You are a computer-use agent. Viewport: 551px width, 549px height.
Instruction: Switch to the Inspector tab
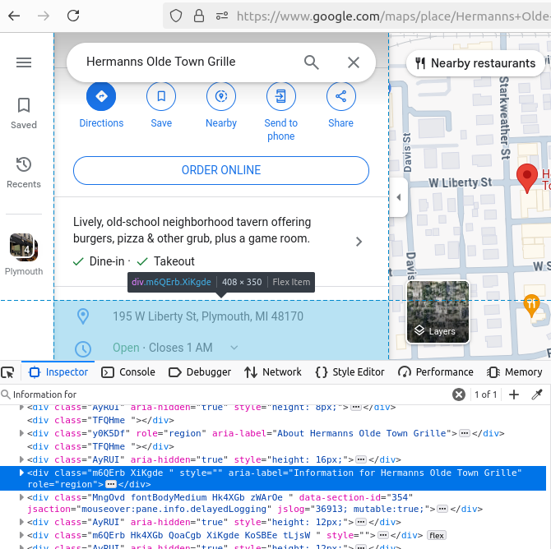tap(58, 372)
